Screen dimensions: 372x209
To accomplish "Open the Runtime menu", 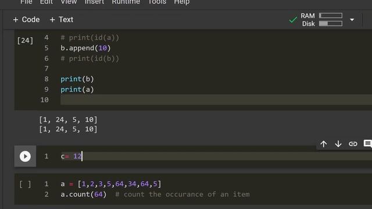I will (x=126, y=2).
